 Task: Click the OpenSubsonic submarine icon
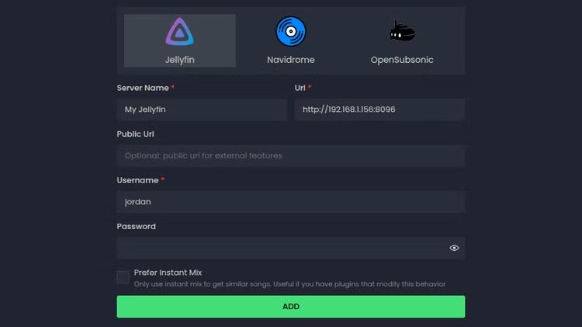(x=402, y=31)
